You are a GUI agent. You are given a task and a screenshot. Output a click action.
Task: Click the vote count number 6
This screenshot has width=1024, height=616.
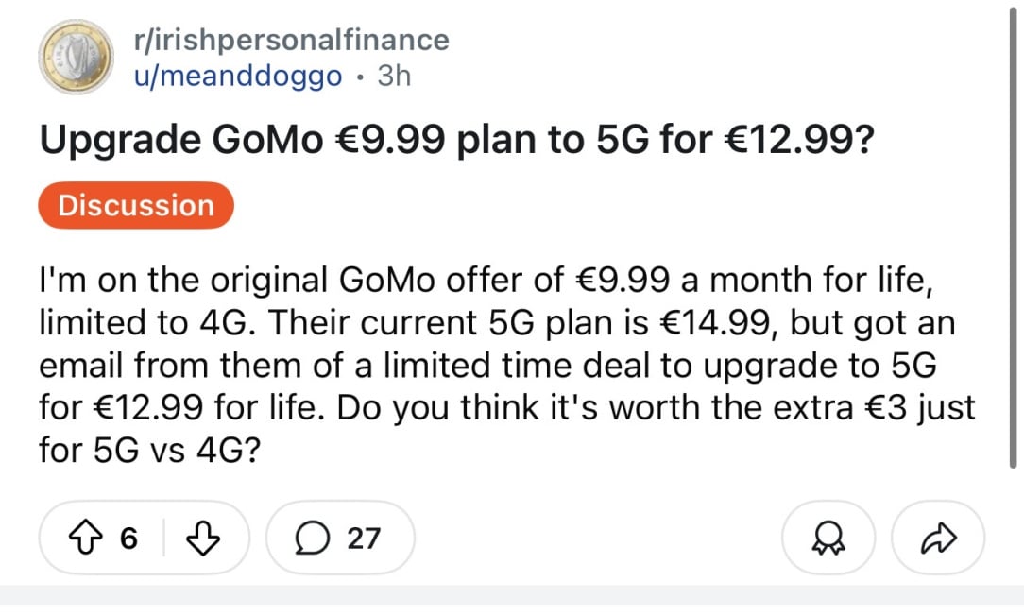pyautogui.click(x=128, y=539)
